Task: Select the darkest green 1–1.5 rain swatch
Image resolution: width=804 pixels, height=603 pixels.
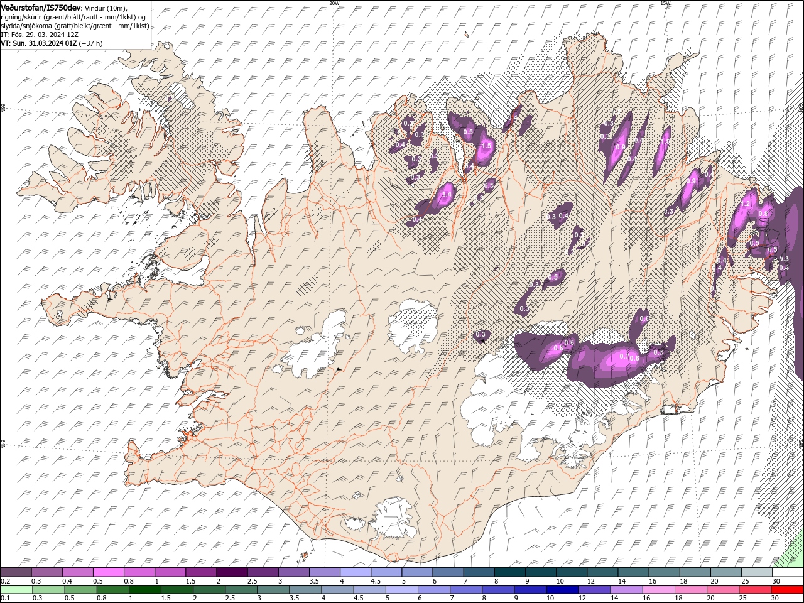Action: tap(144, 589)
